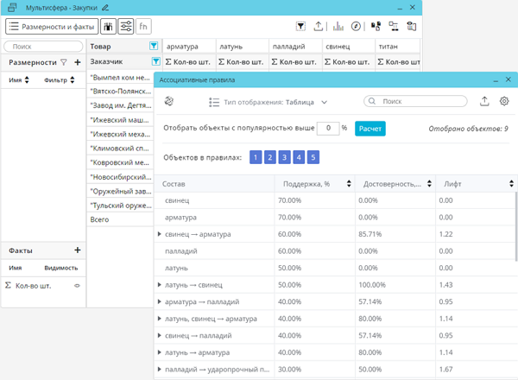Viewport: 518px width, 380px height.
Task: Click the popularity percentage input field
Action: pyautogui.click(x=327, y=128)
